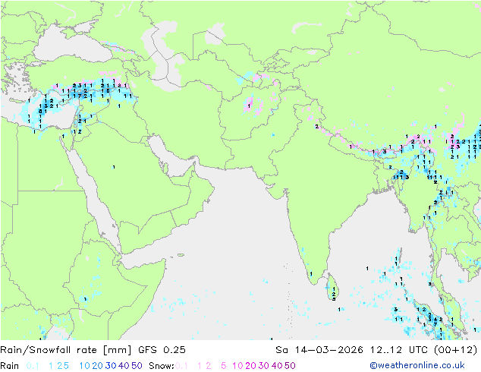
Task: Click the date text 'Sa 14-03-2026'
Action: (319, 350)
